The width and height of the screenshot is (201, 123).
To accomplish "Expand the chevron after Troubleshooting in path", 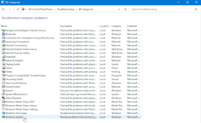I will [x=76, y=9].
